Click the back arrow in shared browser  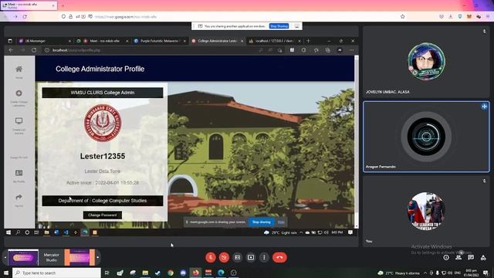[x=11, y=50]
